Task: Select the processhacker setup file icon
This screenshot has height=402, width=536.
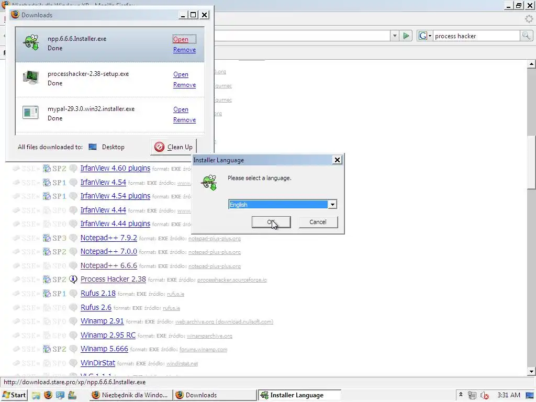Action: pos(31,77)
